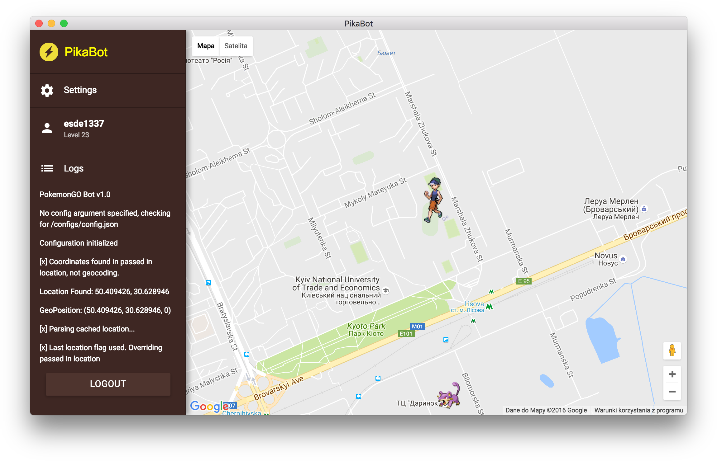Select the esde1337 account entry

tap(84, 124)
